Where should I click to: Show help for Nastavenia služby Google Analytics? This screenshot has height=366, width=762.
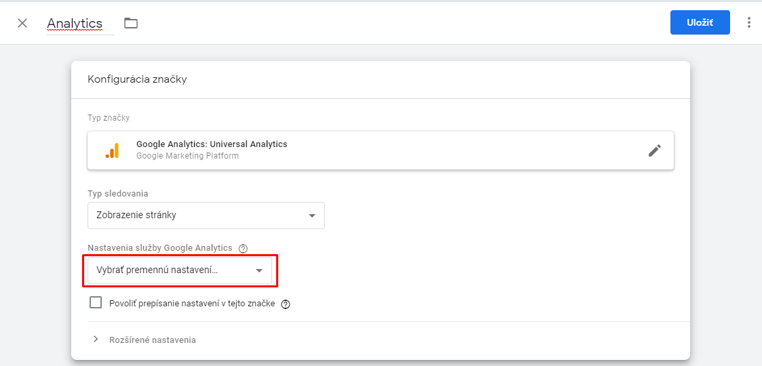click(x=244, y=249)
